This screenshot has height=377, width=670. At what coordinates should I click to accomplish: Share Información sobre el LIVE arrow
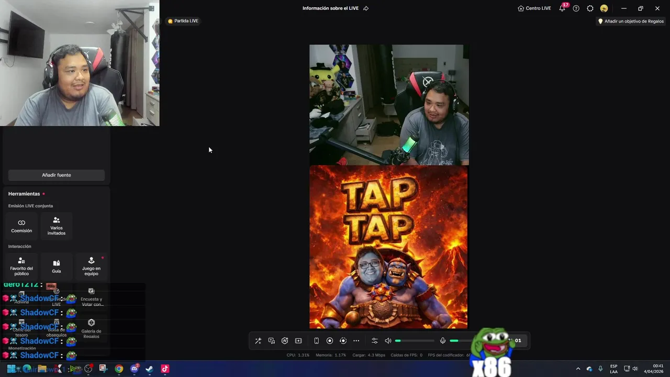tap(366, 8)
